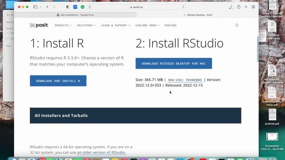Viewport: 285px width, 160px height.
Task: Select the Screenshot thumbnail on desktop
Action: tap(272, 141)
